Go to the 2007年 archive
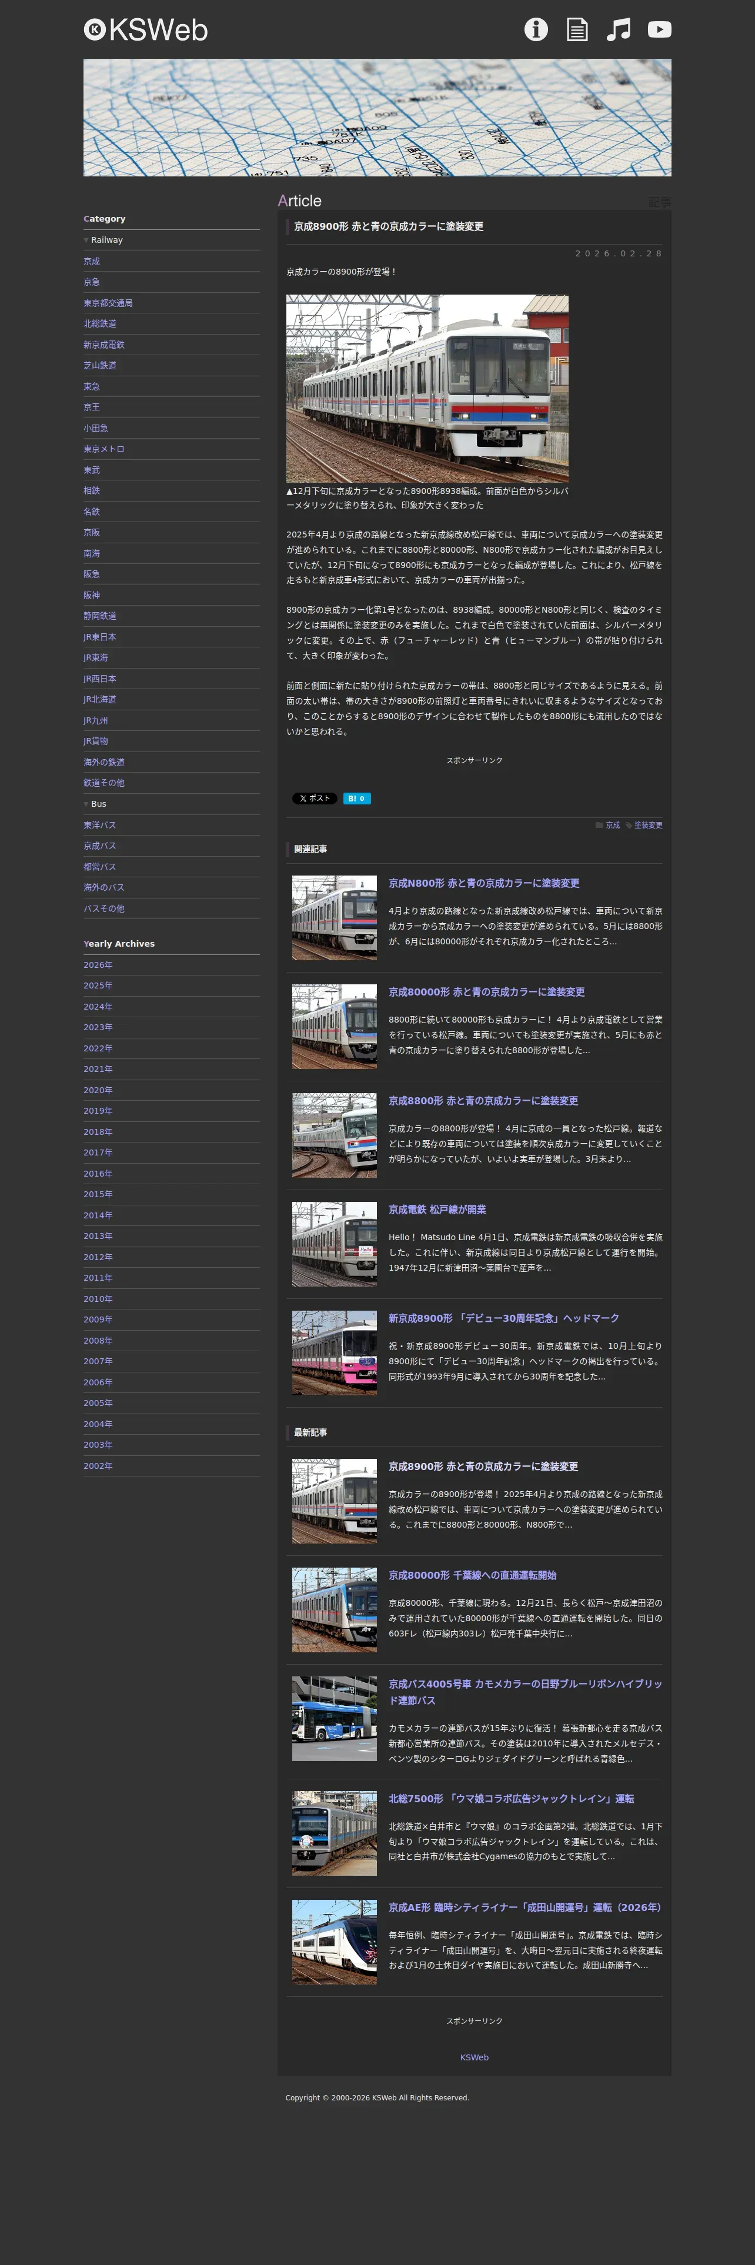Viewport: 755px width, 2265px height. 98,1361
